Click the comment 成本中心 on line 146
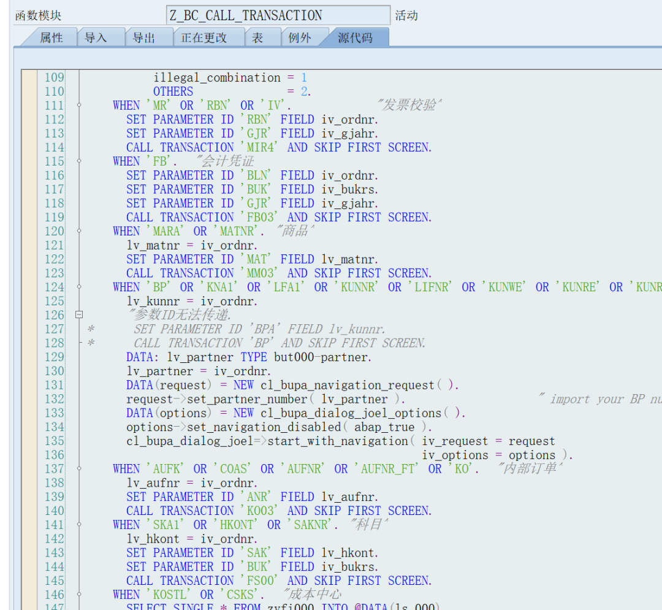Screen dimensions: 662x610 pyautogui.click(x=312, y=594)
